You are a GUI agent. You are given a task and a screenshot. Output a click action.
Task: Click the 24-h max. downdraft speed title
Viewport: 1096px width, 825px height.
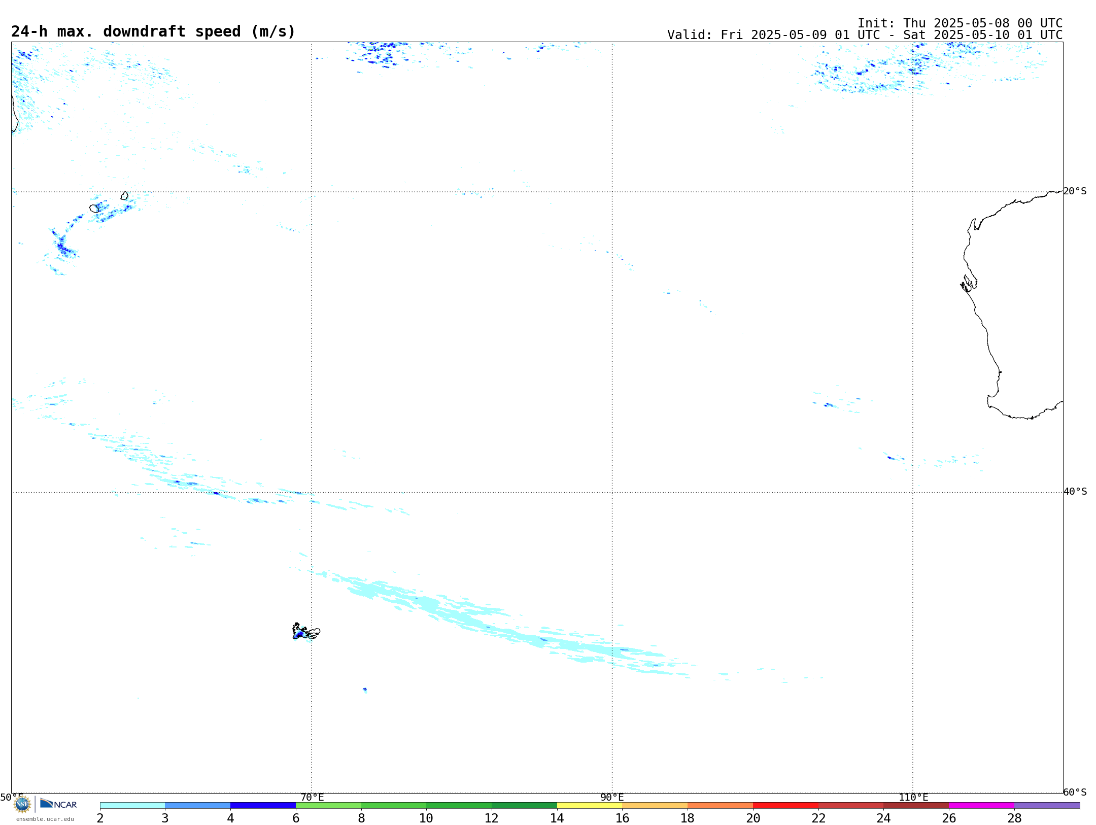point(153,31)
